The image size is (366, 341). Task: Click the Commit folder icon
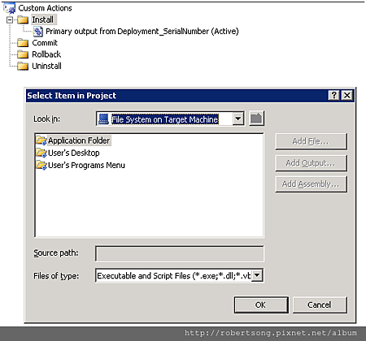23,43
